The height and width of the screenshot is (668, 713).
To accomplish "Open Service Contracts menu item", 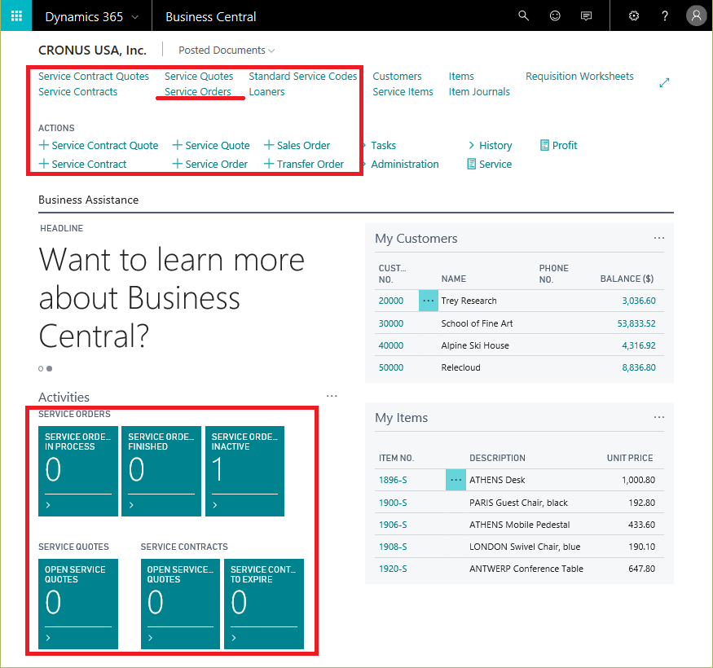I will coord(77,92).
